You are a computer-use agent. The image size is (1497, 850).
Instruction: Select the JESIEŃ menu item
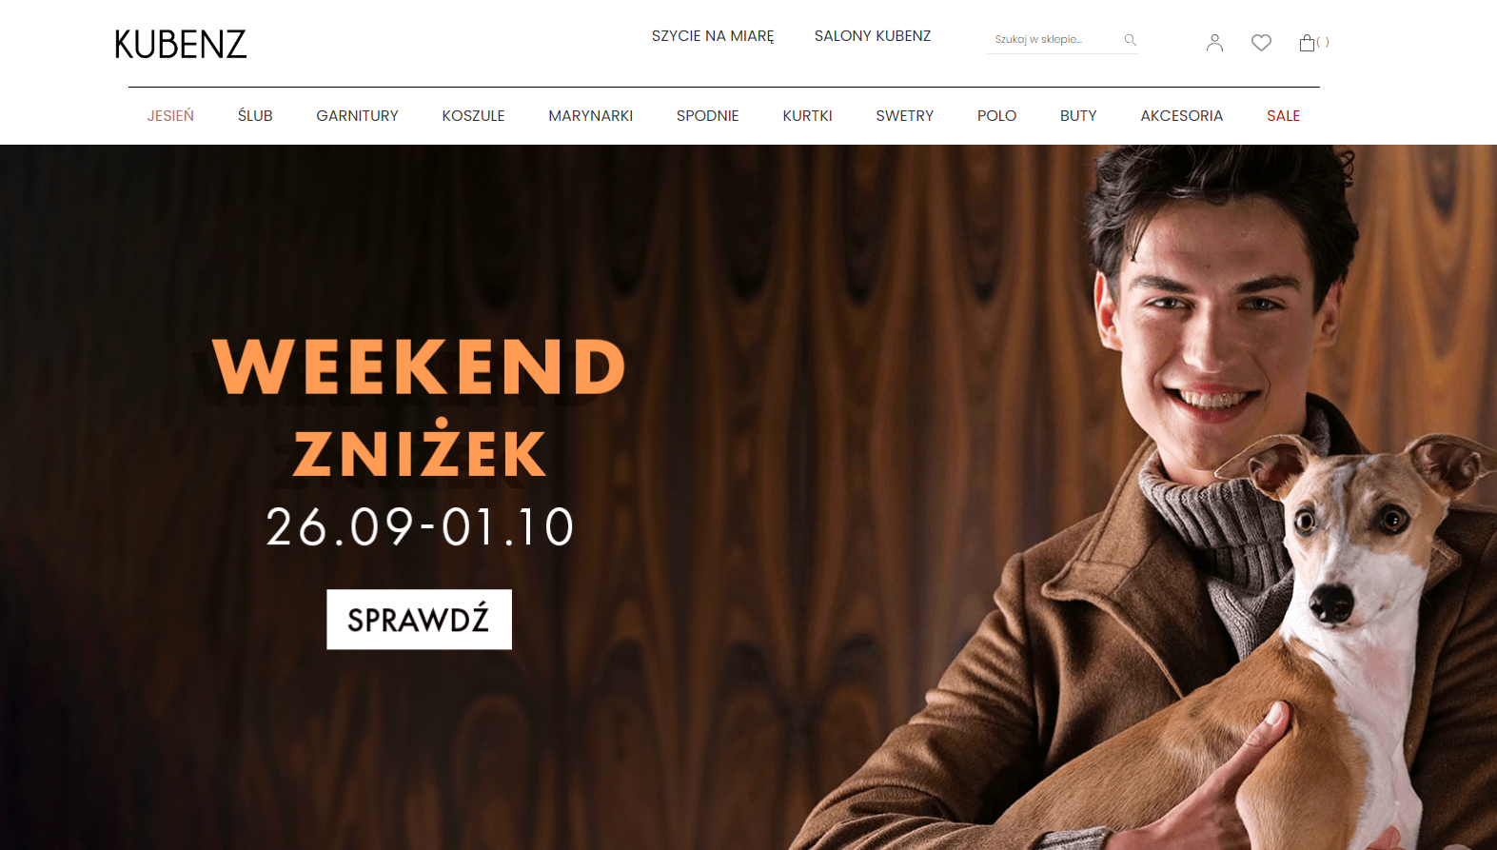click(x=170, y=116)
